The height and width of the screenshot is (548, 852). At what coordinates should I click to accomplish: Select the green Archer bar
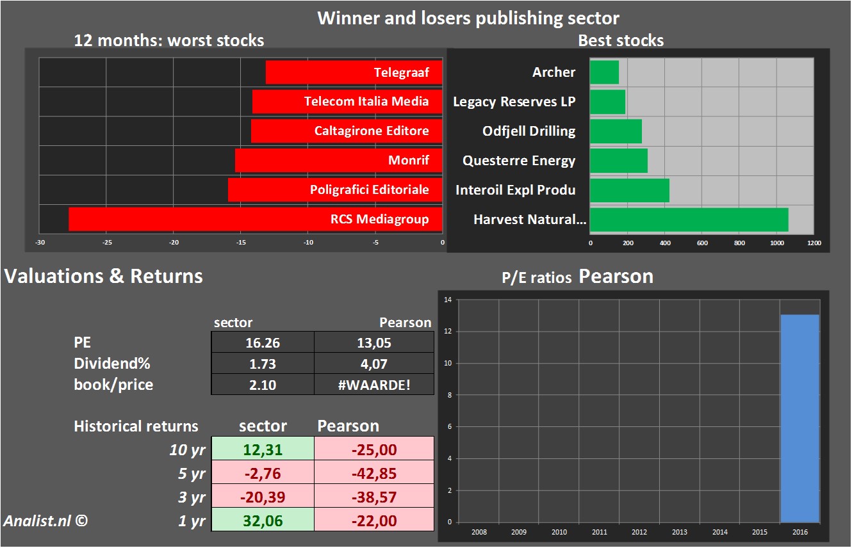click(x=604, y=72)
